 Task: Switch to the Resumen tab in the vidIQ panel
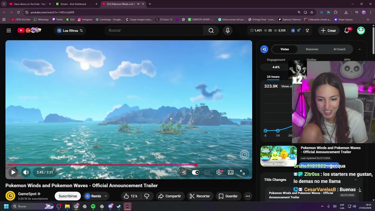(x=312, y=49)
